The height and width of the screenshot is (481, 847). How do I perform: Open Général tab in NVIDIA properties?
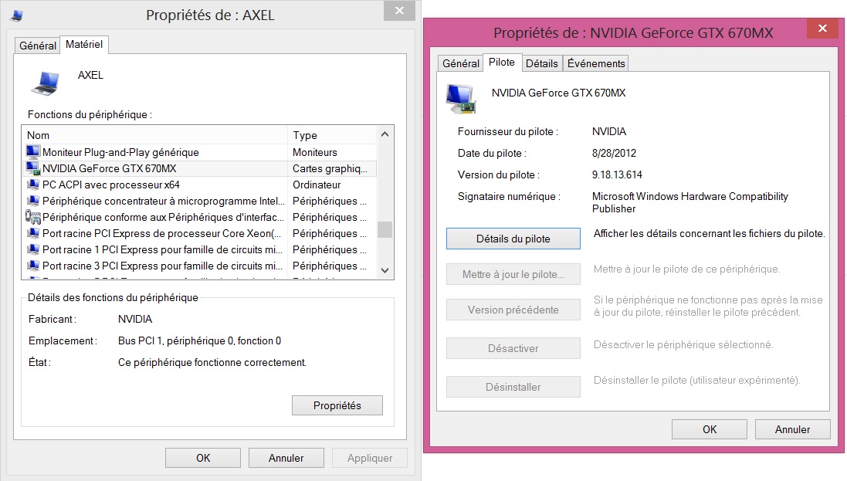[x=460, y=63]
